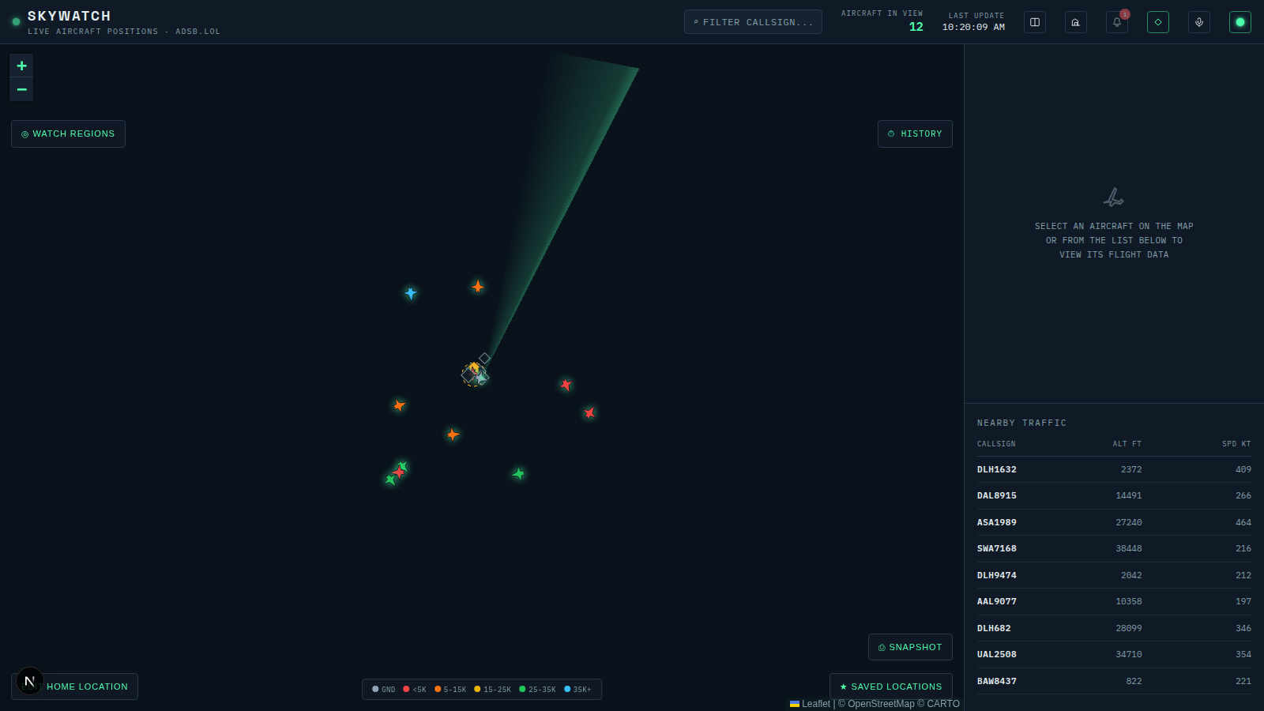
Task: Select the orange aircraft beside the scan beam
Action: [478, 286]
